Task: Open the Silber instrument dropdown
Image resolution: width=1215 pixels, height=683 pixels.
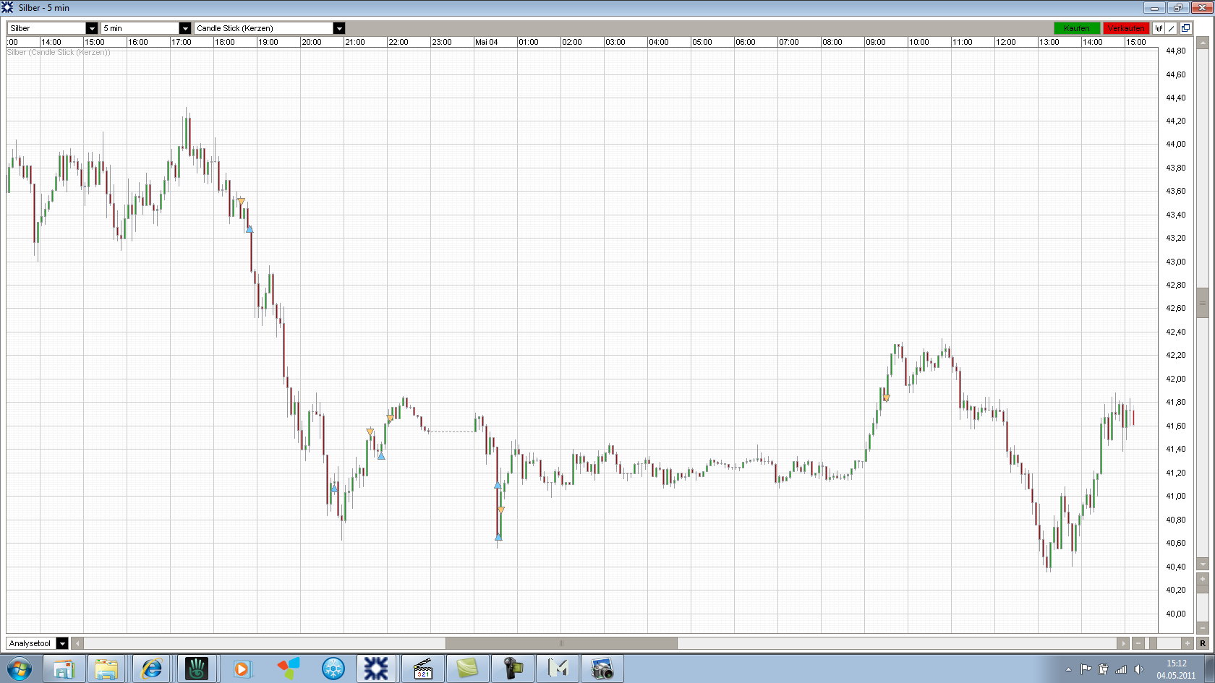Action: click(x=52, y=28)
